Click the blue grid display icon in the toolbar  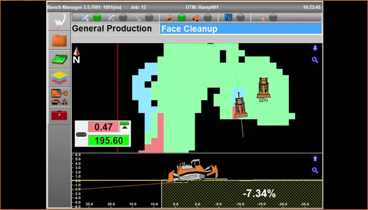[228, 18]
